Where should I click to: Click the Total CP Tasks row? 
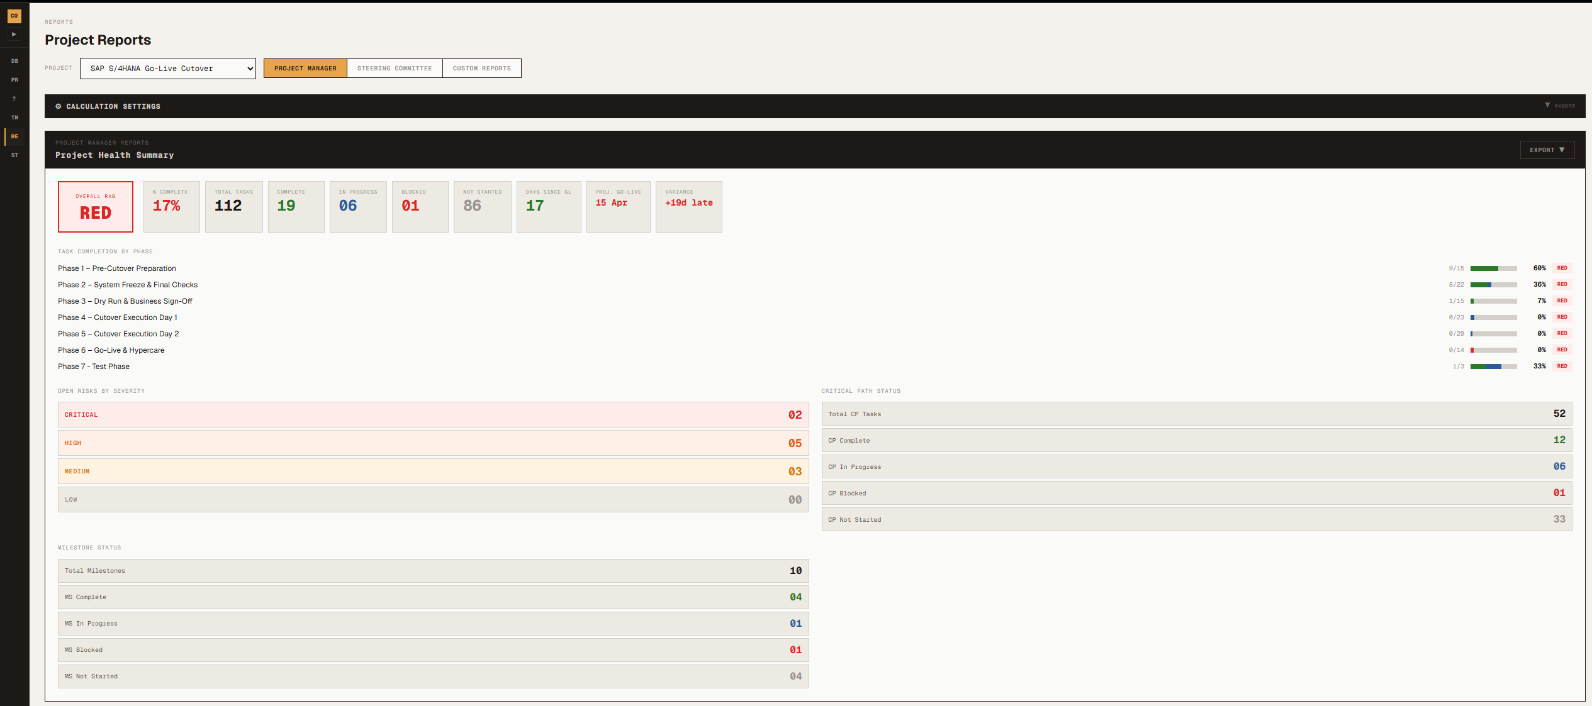point(1197,414)
